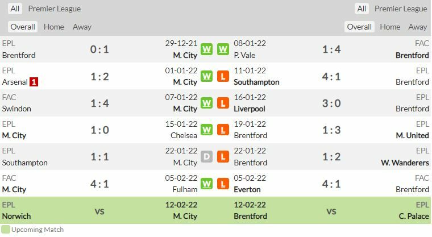Viewport: 432px width, 237px height.
Task: Click the W badge for the Swindon FAC match
Action: 206,103
